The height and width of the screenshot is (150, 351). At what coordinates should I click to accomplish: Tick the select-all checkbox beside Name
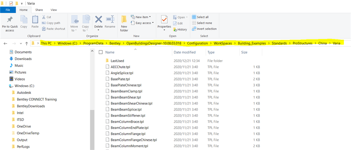pos(101,52)
